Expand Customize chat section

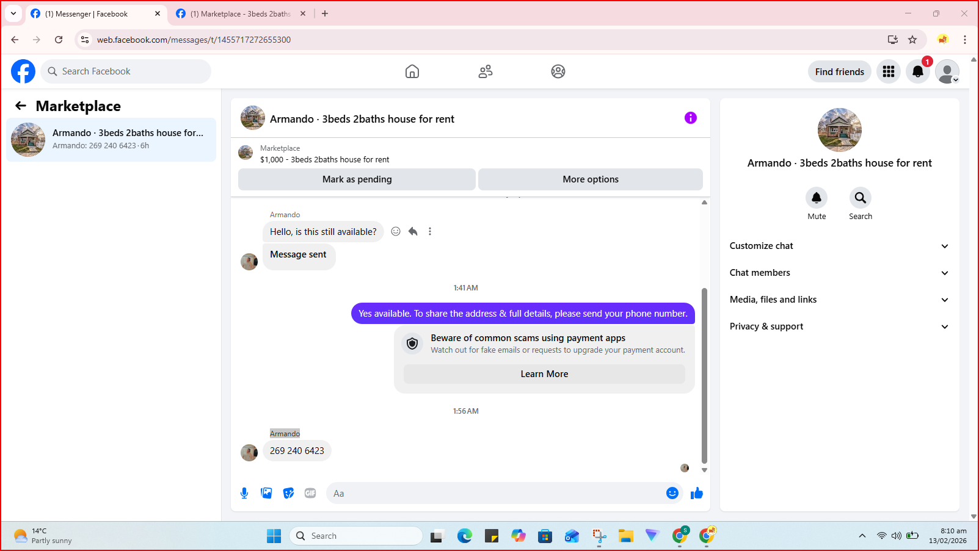(x=839, y=246)
